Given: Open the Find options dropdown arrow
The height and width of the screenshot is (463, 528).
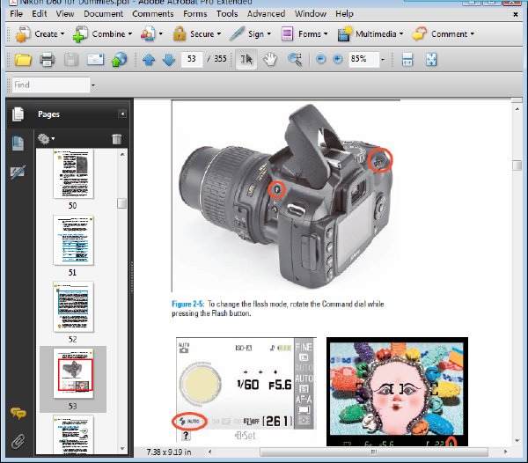Looking at the screenshot, I should click(93, 85).
